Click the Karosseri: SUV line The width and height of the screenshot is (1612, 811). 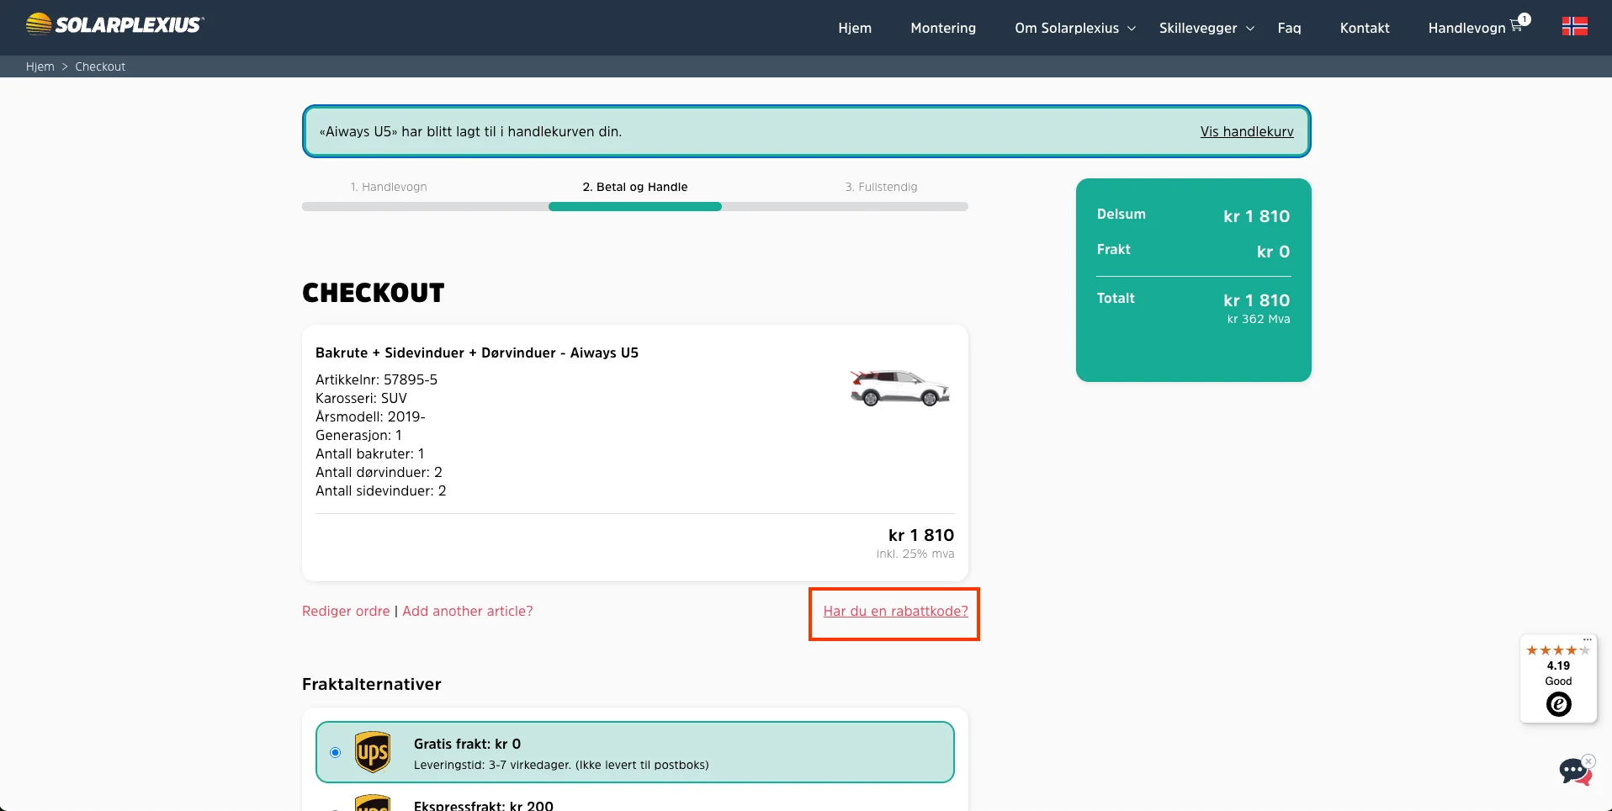pos(361,398)
